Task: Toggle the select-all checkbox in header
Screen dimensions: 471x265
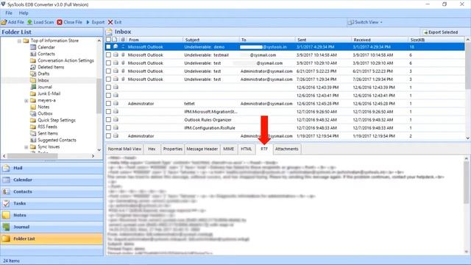Action: coord(108,40)
